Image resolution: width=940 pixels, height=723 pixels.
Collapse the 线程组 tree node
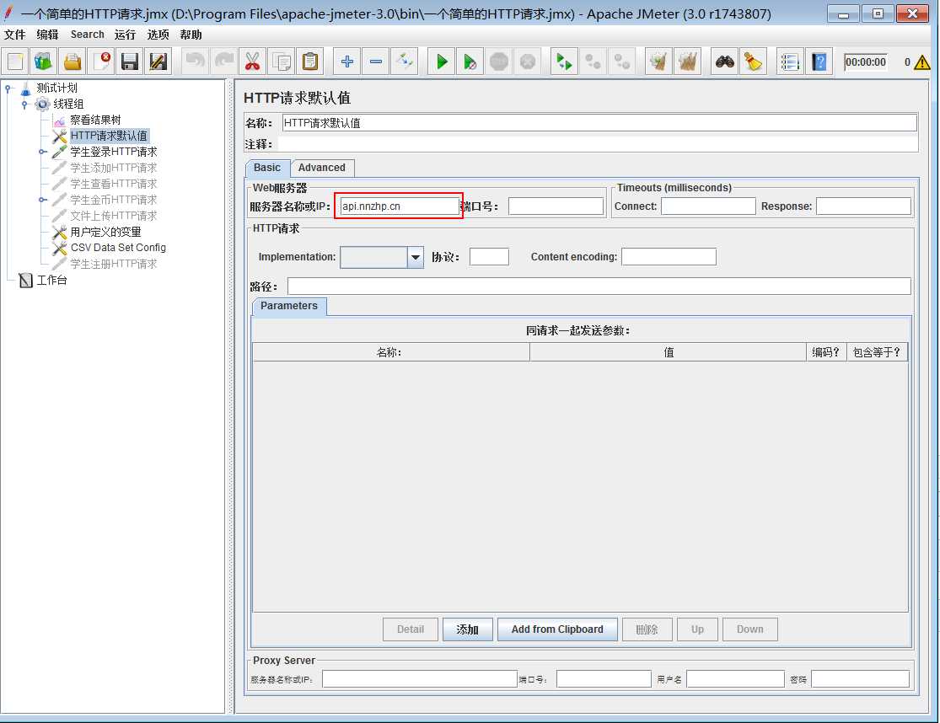(24, 104)
